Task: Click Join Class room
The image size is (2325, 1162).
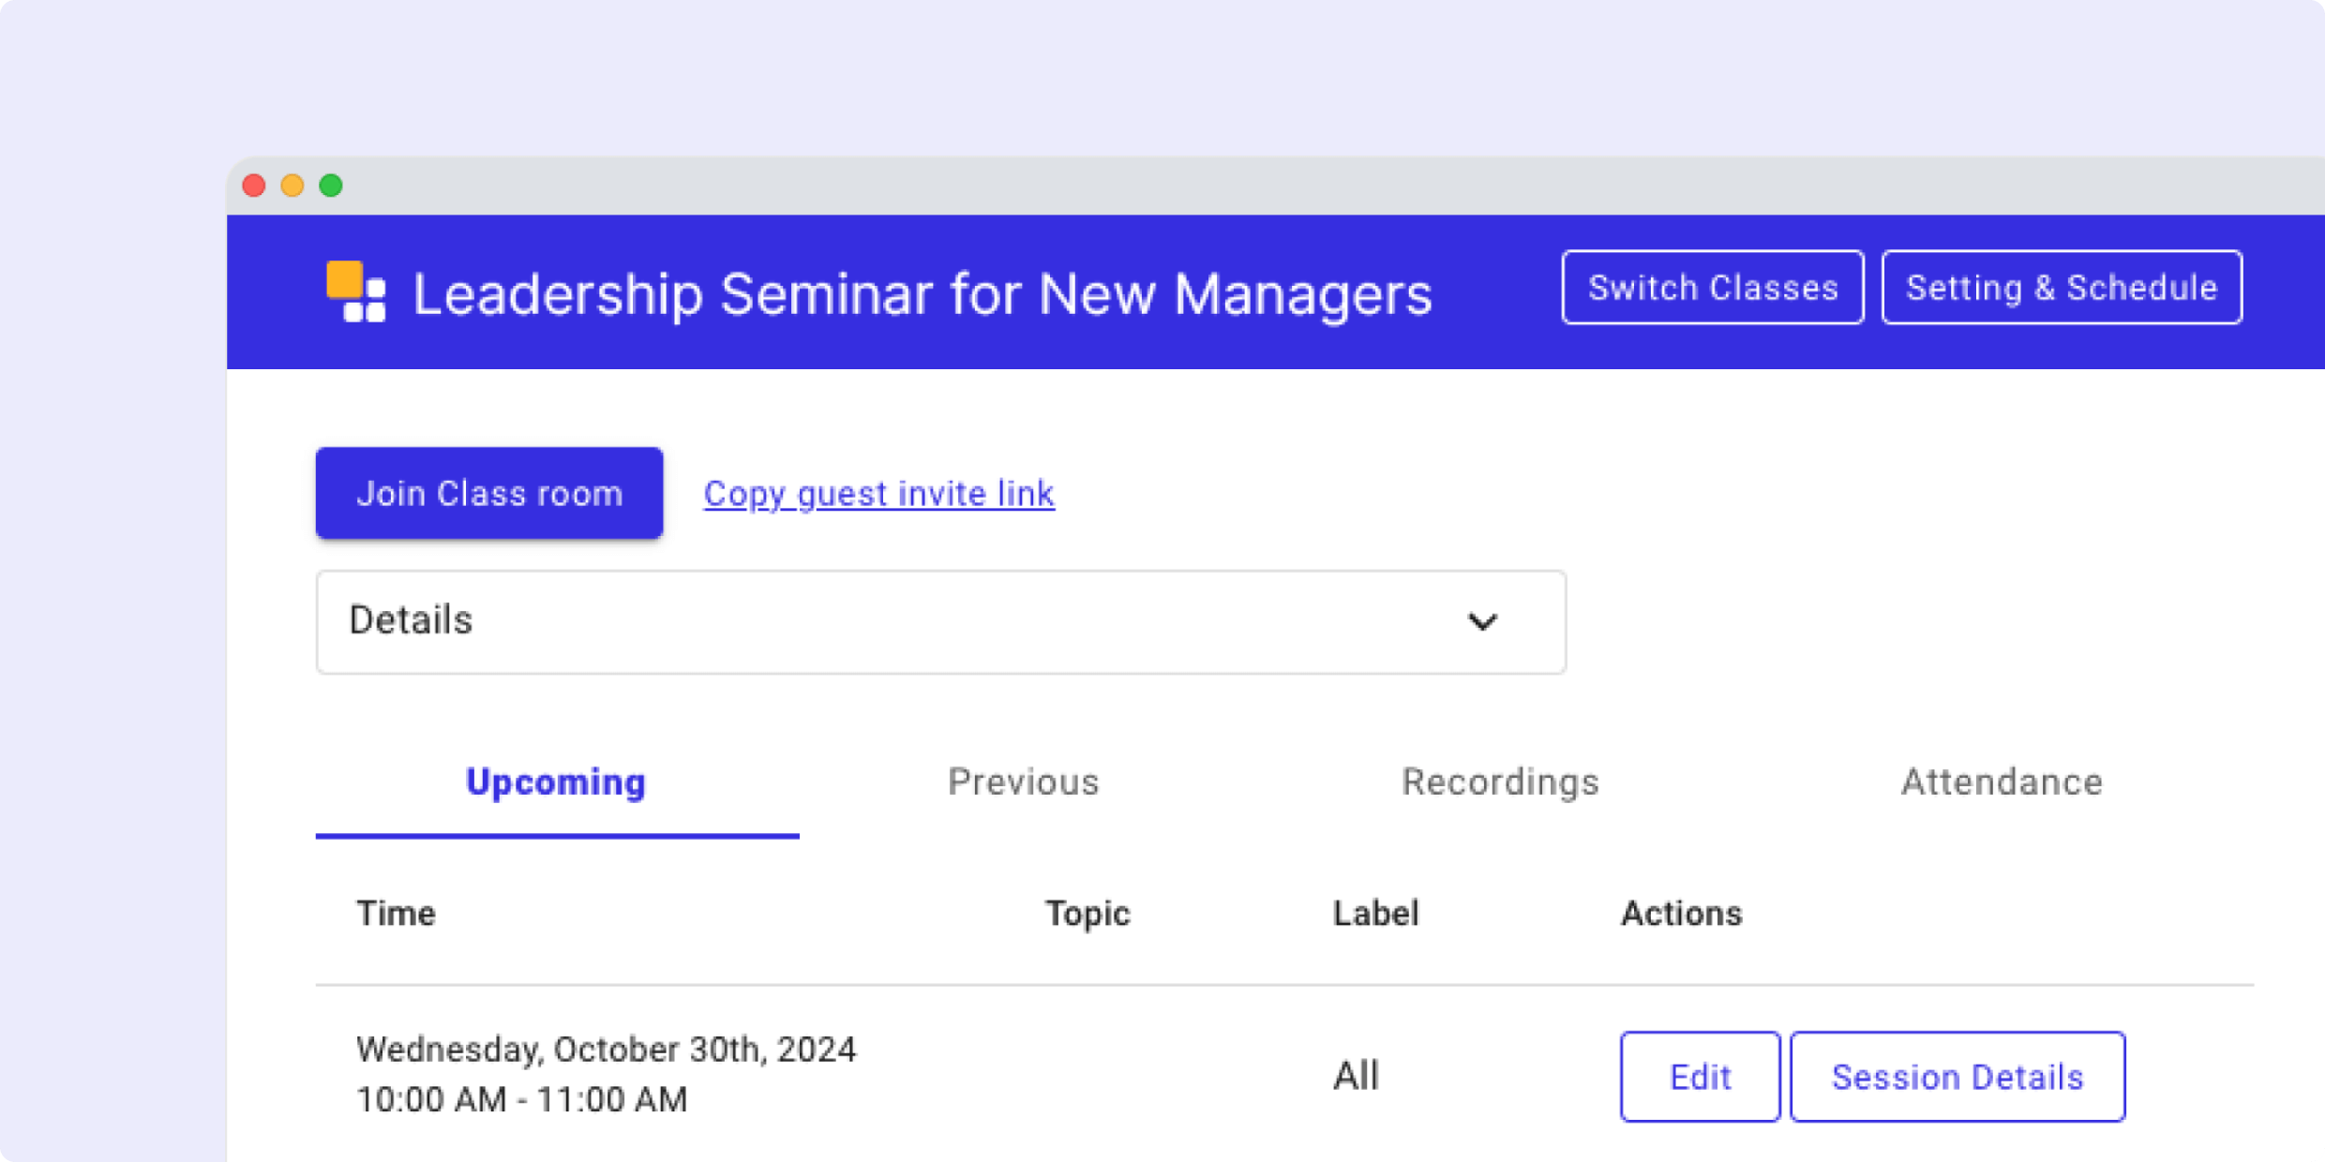Action: coord(488,492)
